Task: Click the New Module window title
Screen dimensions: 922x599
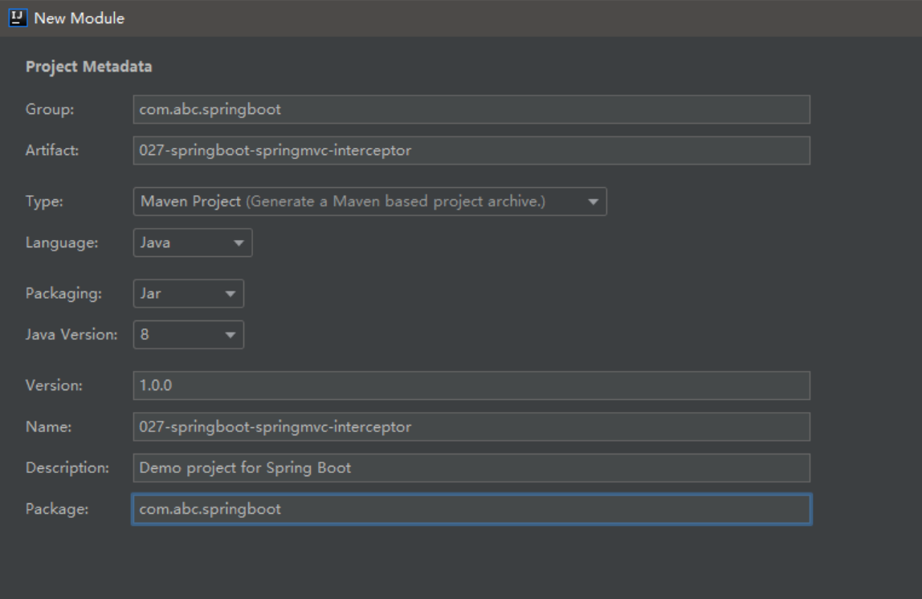Action: click(x=80, y=18)
